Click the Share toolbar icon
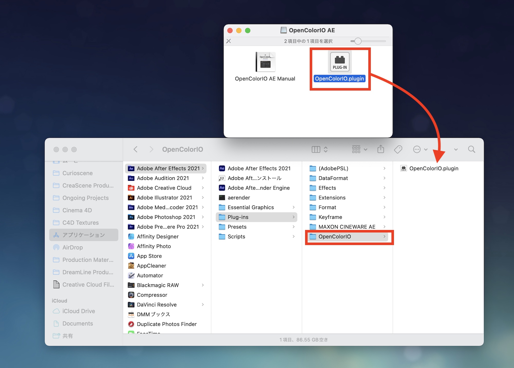Image resolution: width=514 pixels, height=368 pixels. coord(381,149)
